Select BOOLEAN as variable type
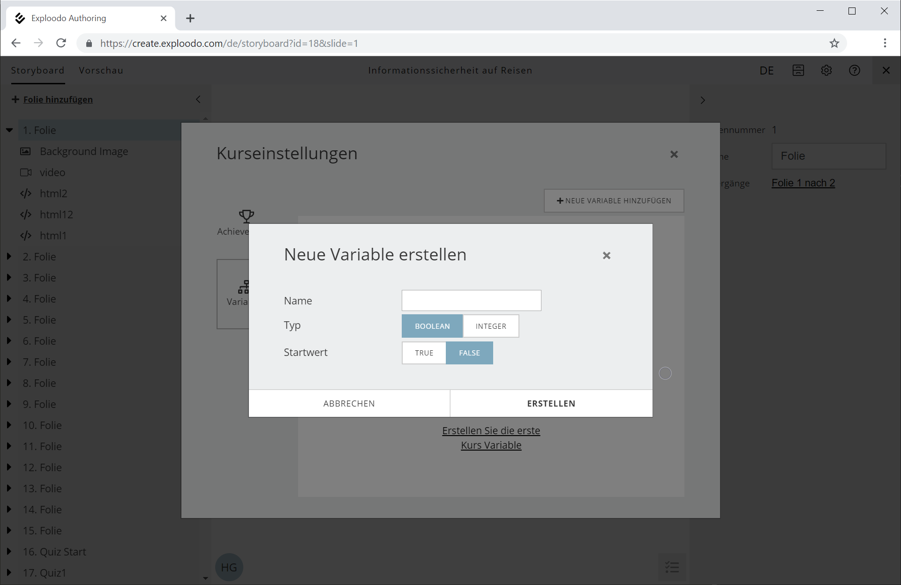This screenshot has width=901, height=585. [432, 326]
